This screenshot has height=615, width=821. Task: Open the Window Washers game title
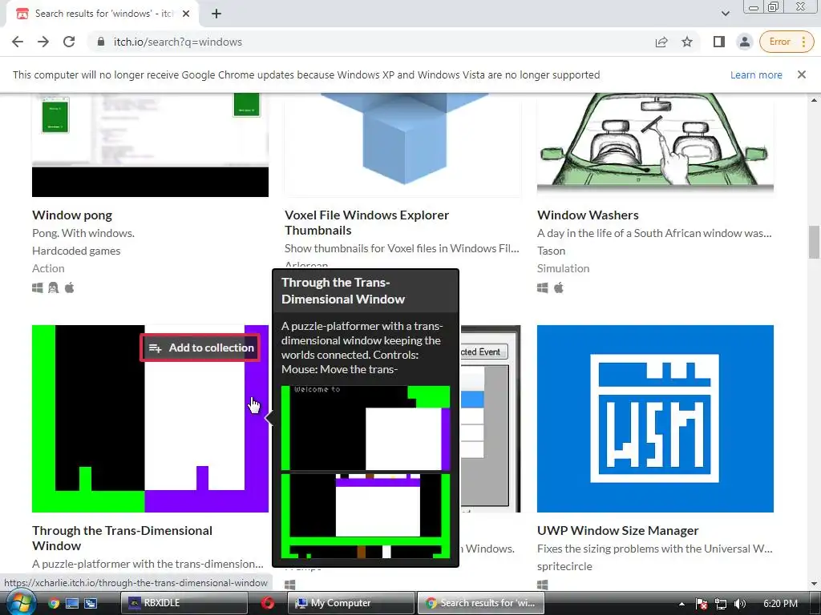(588, 215)
